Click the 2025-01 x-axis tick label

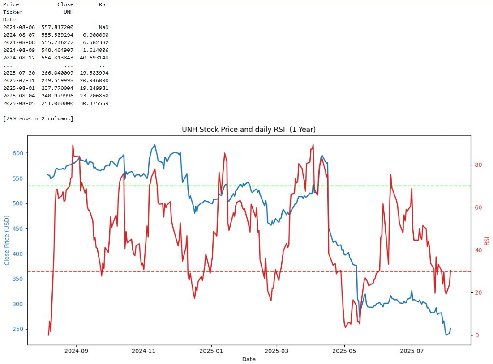211,351
